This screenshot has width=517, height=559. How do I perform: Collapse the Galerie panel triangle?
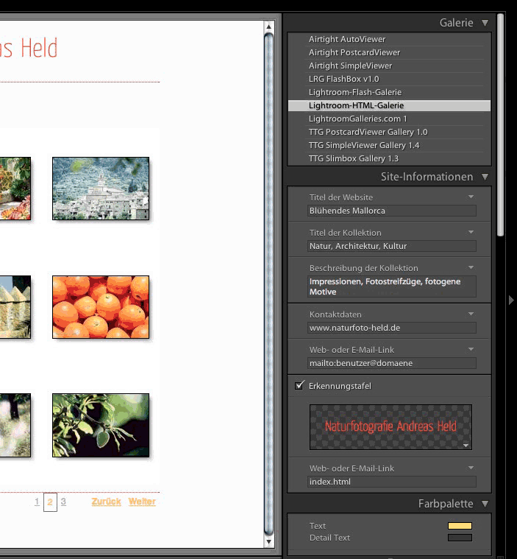pos(485,23)
